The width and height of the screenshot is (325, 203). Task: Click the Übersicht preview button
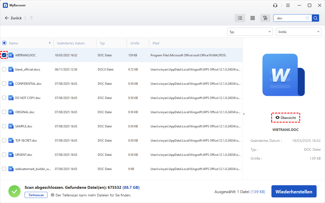click(286, 118)
